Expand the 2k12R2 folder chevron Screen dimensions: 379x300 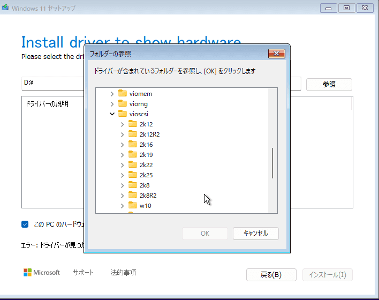coord(122,134)
